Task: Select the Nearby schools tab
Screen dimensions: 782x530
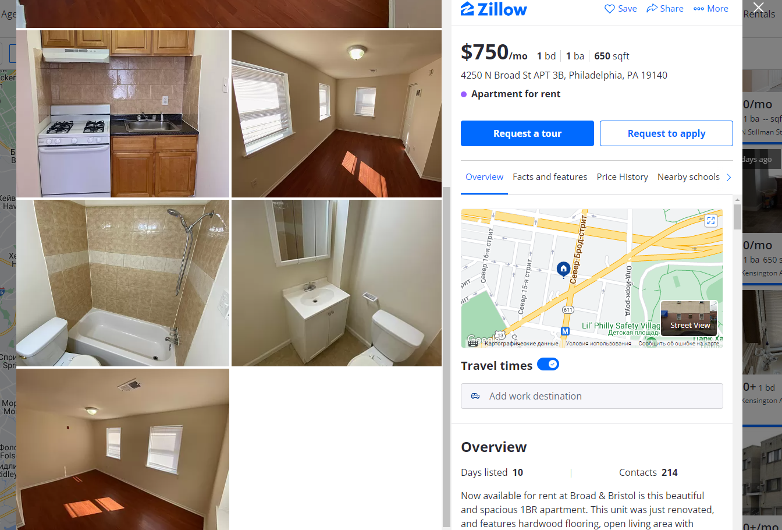Action: point(688,177)
